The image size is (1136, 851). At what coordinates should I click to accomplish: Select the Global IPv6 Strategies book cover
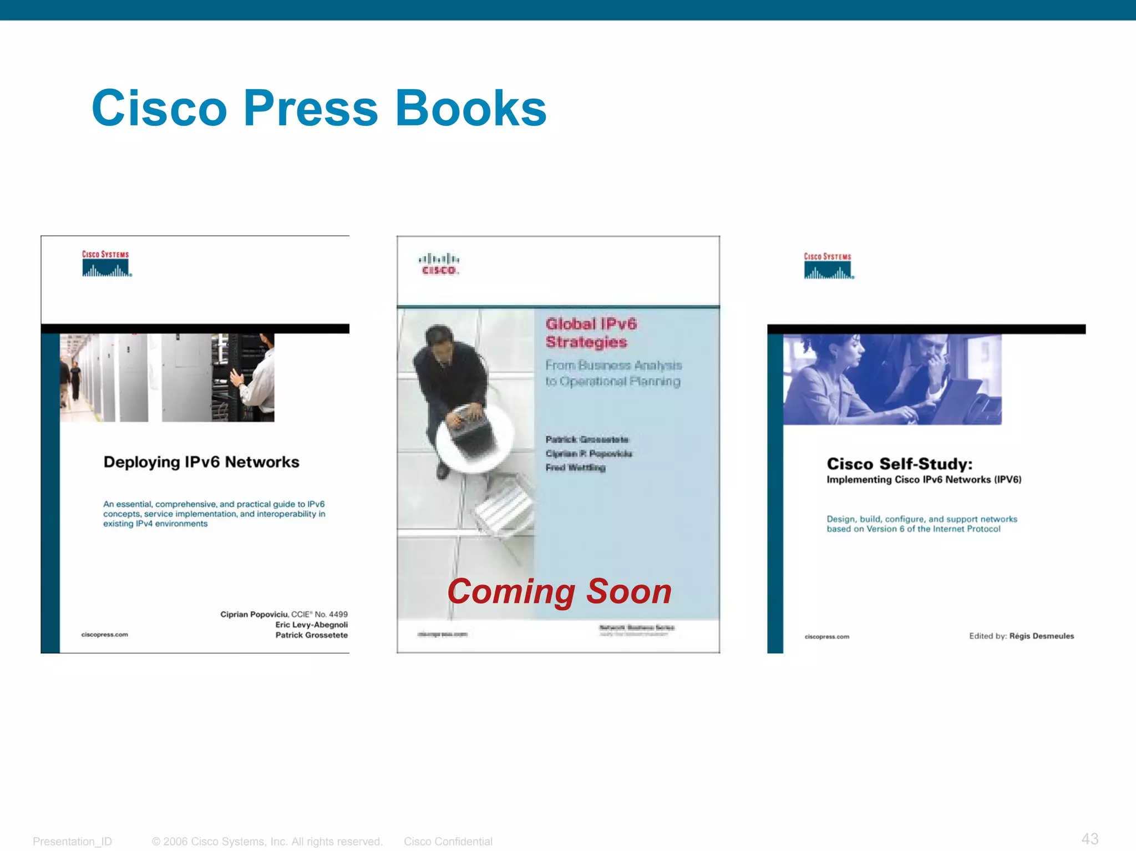[x=558, y=444]
